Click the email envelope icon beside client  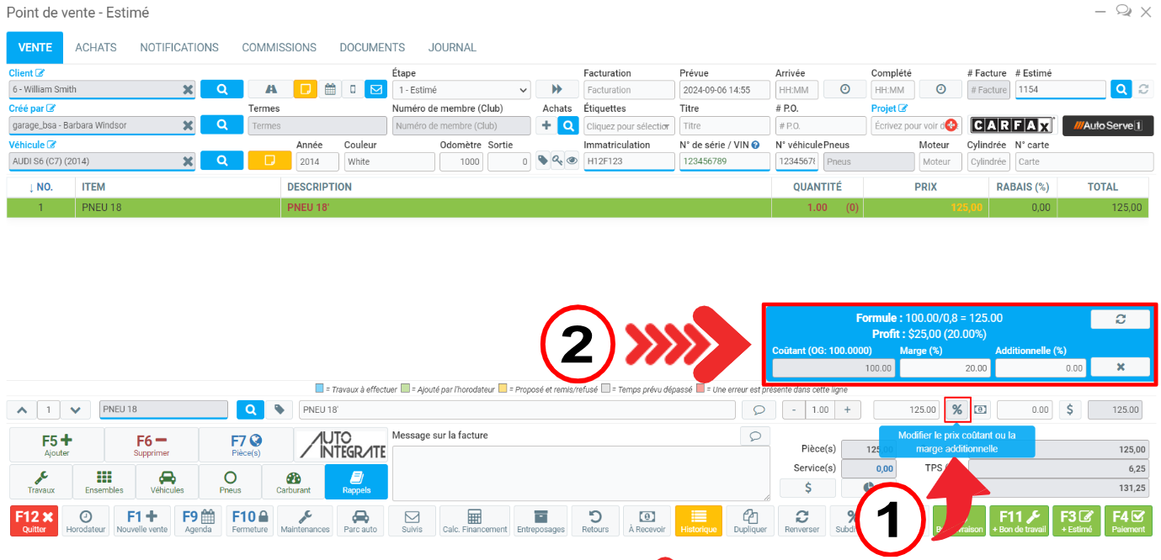point(375,89)
